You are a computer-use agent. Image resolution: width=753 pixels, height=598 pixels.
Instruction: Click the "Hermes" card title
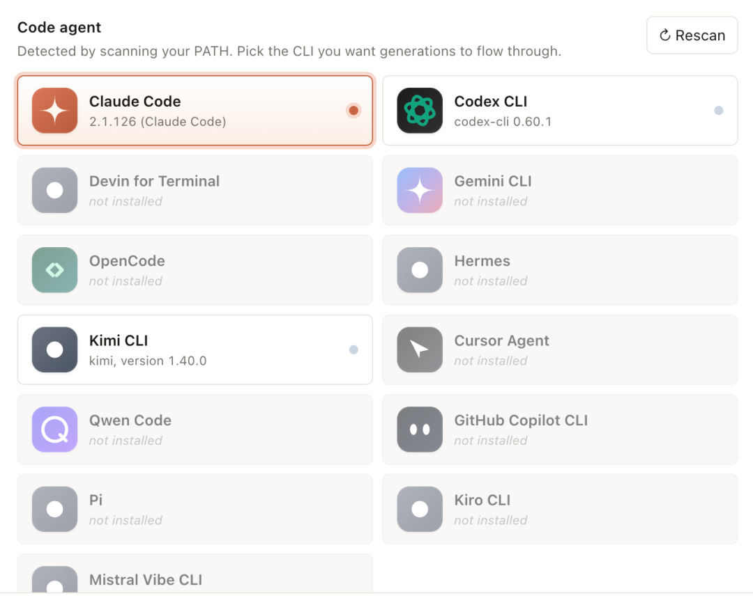[x=482, y=261]
